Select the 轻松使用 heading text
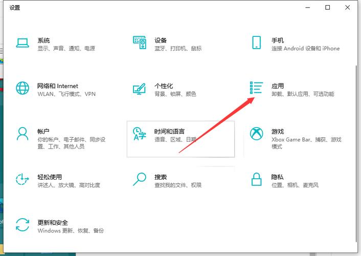The width and height of the screenshot is (361, 256). click(50, 177)
